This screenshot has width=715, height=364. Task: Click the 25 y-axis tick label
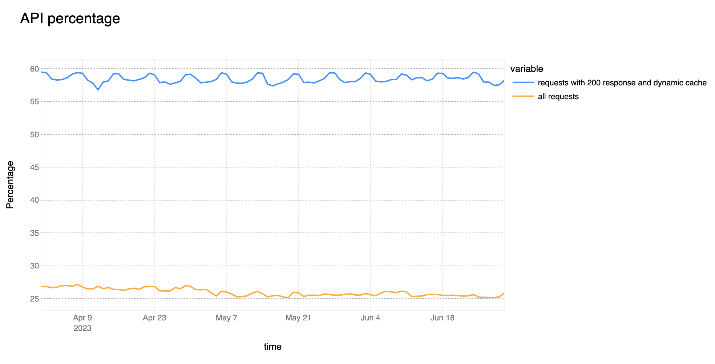click(x=35, y=299)
